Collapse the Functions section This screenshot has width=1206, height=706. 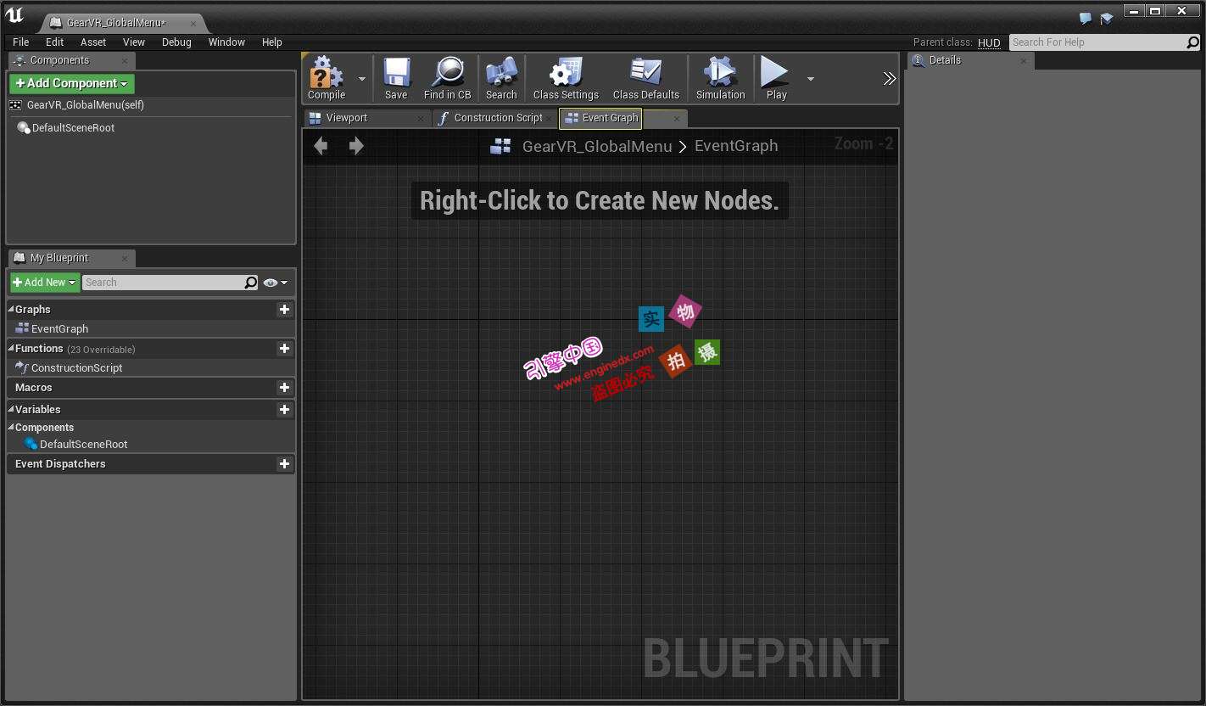pyautogui.click(x=11, y=348)
